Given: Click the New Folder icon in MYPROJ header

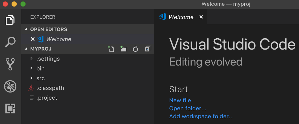Looking at the screenshot, I should (x=123, y=49).
